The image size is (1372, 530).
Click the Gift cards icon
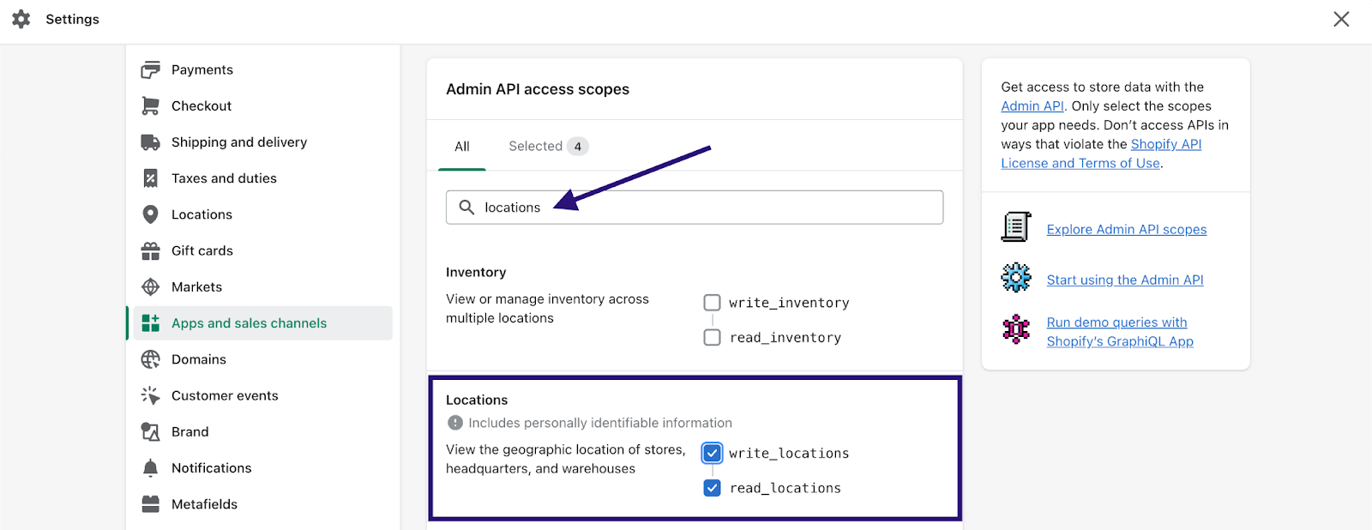click(x=151, y=250)
